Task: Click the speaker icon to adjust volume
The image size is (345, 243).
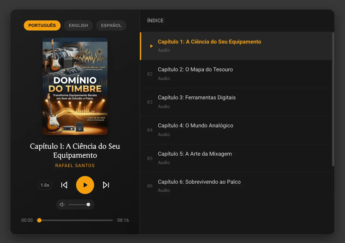Action: pyautogui.click(x=62, y=204)
